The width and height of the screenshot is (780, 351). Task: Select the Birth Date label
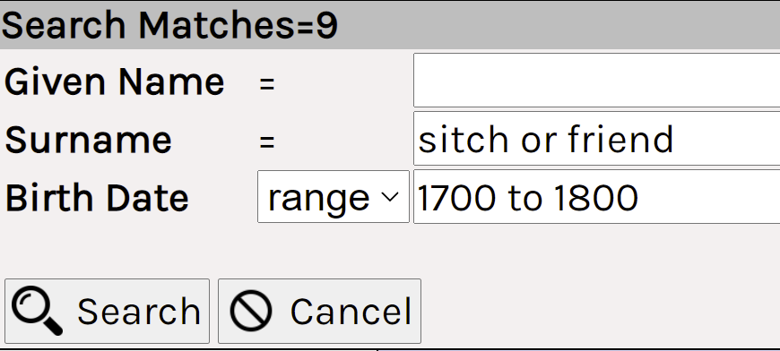coord(97,198)
